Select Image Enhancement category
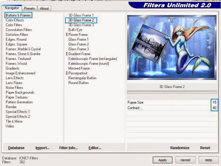 coord(21,73)
